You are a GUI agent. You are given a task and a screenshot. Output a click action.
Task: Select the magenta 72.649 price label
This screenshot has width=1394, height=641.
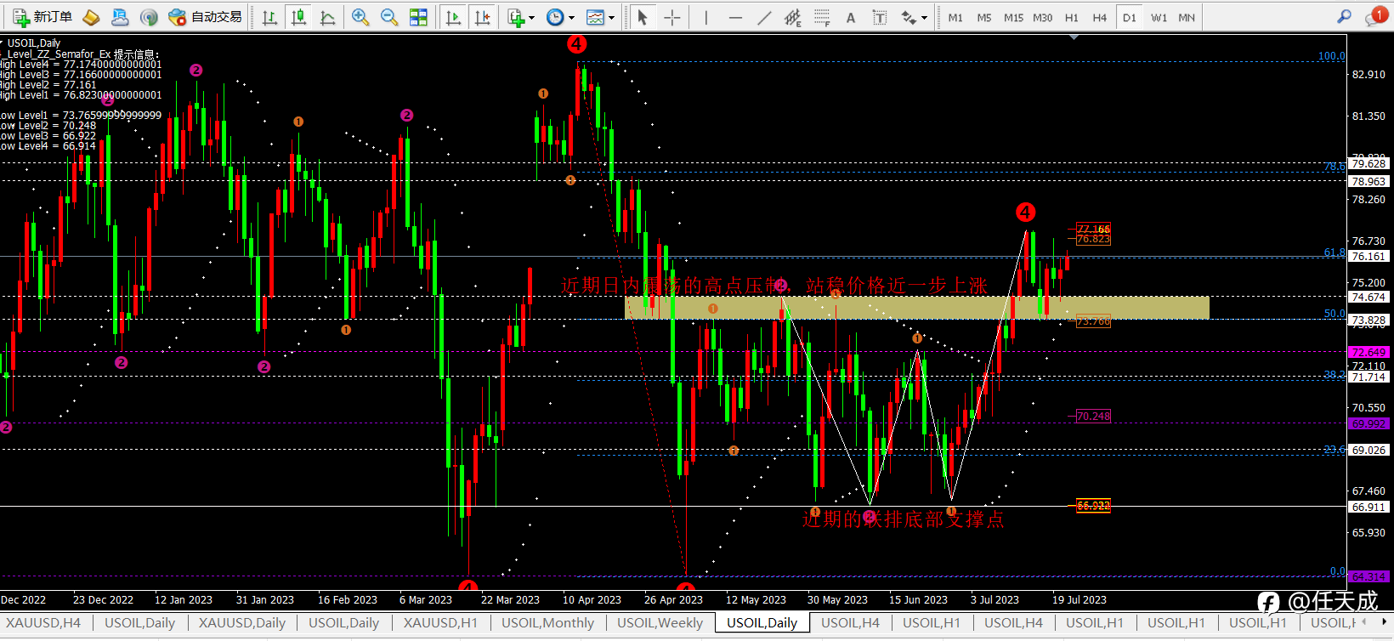1369,352
